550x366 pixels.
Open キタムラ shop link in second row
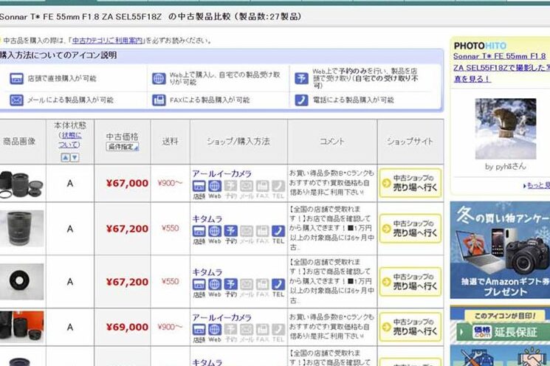[x=207, y=219]
